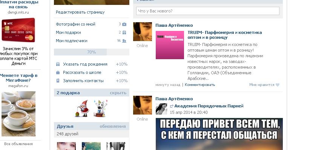Click the phone icon next to Заполнить контакты
This screenshot has width=313, height=150.
pos(58,81)
